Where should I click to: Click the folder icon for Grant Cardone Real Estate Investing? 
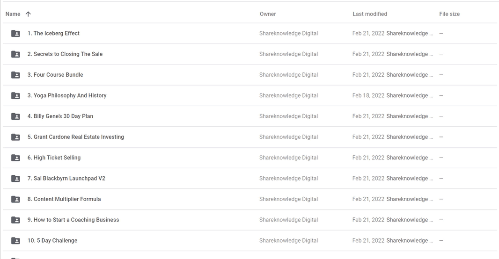[15, 137]
